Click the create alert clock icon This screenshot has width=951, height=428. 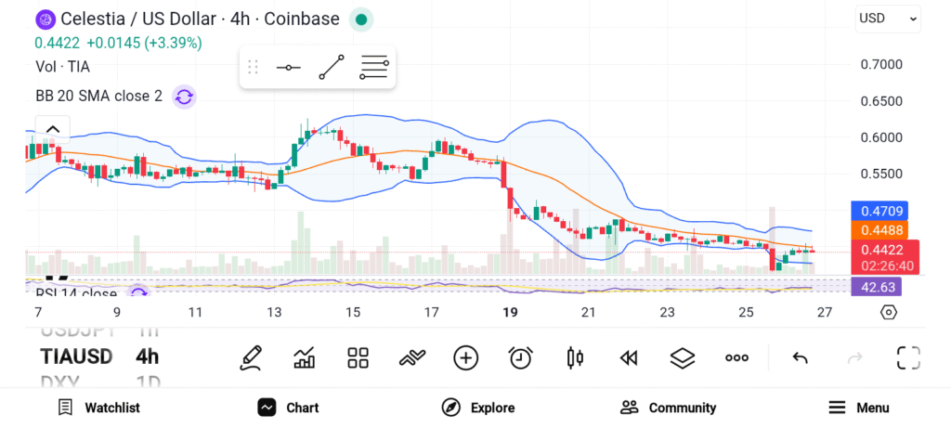(x=520, y=357)
